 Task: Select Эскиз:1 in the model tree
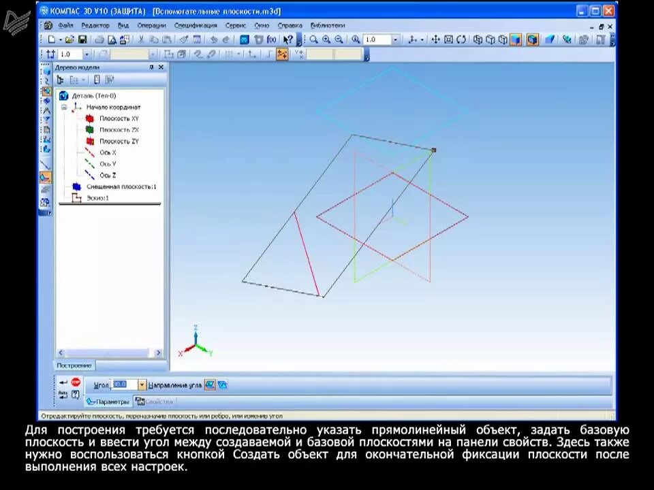click(x=97, y=198)
